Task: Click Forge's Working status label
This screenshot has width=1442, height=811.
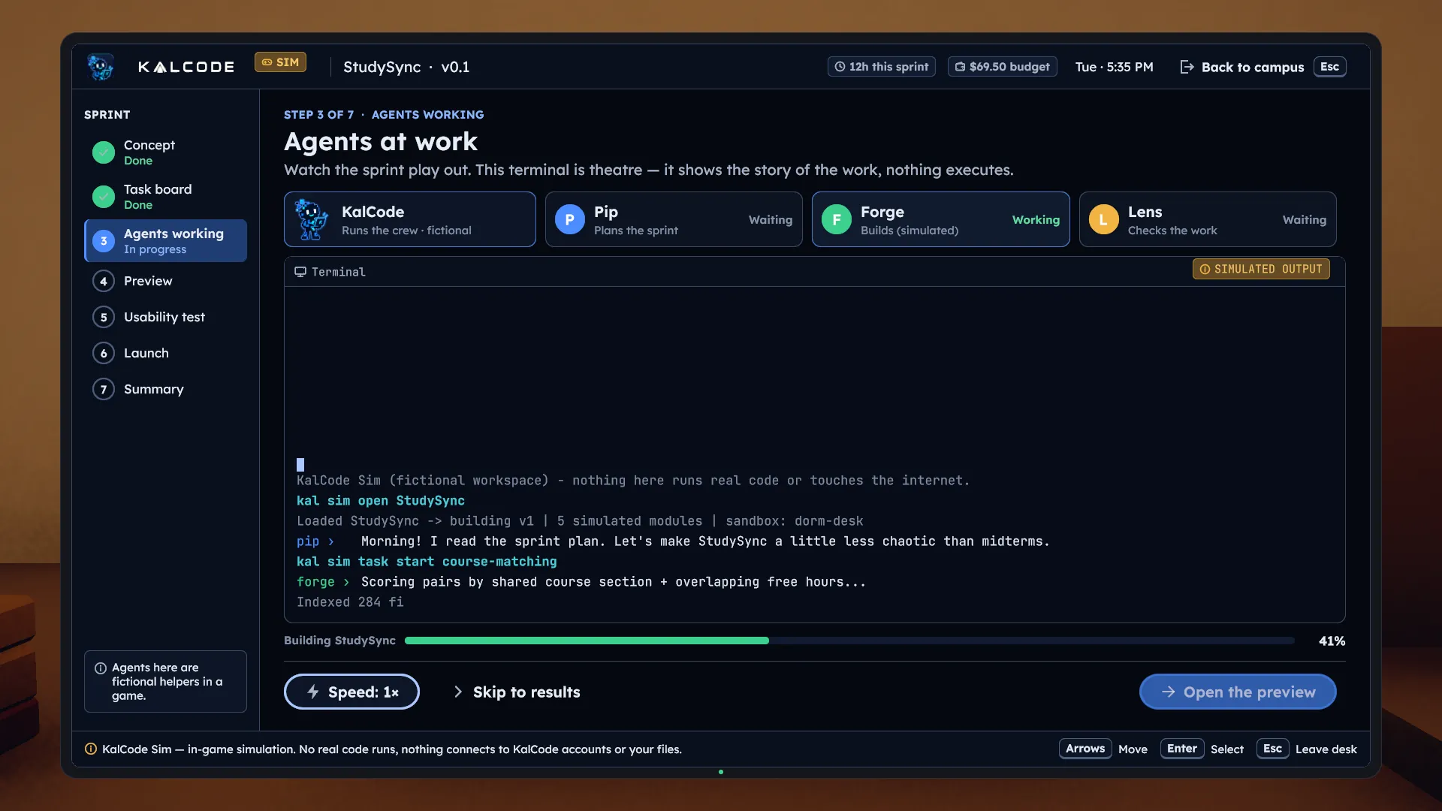Action: [1036, 219]
